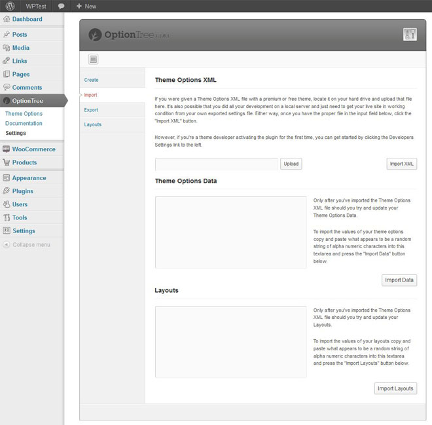This screenshot has height=425, width=432.
Task: Click the Products cart icon
Action: coord(7,162)
